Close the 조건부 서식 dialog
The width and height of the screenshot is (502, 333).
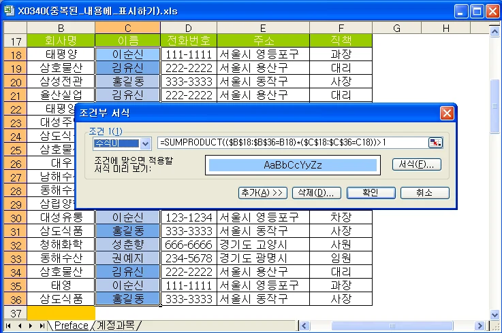click(447, 113)
